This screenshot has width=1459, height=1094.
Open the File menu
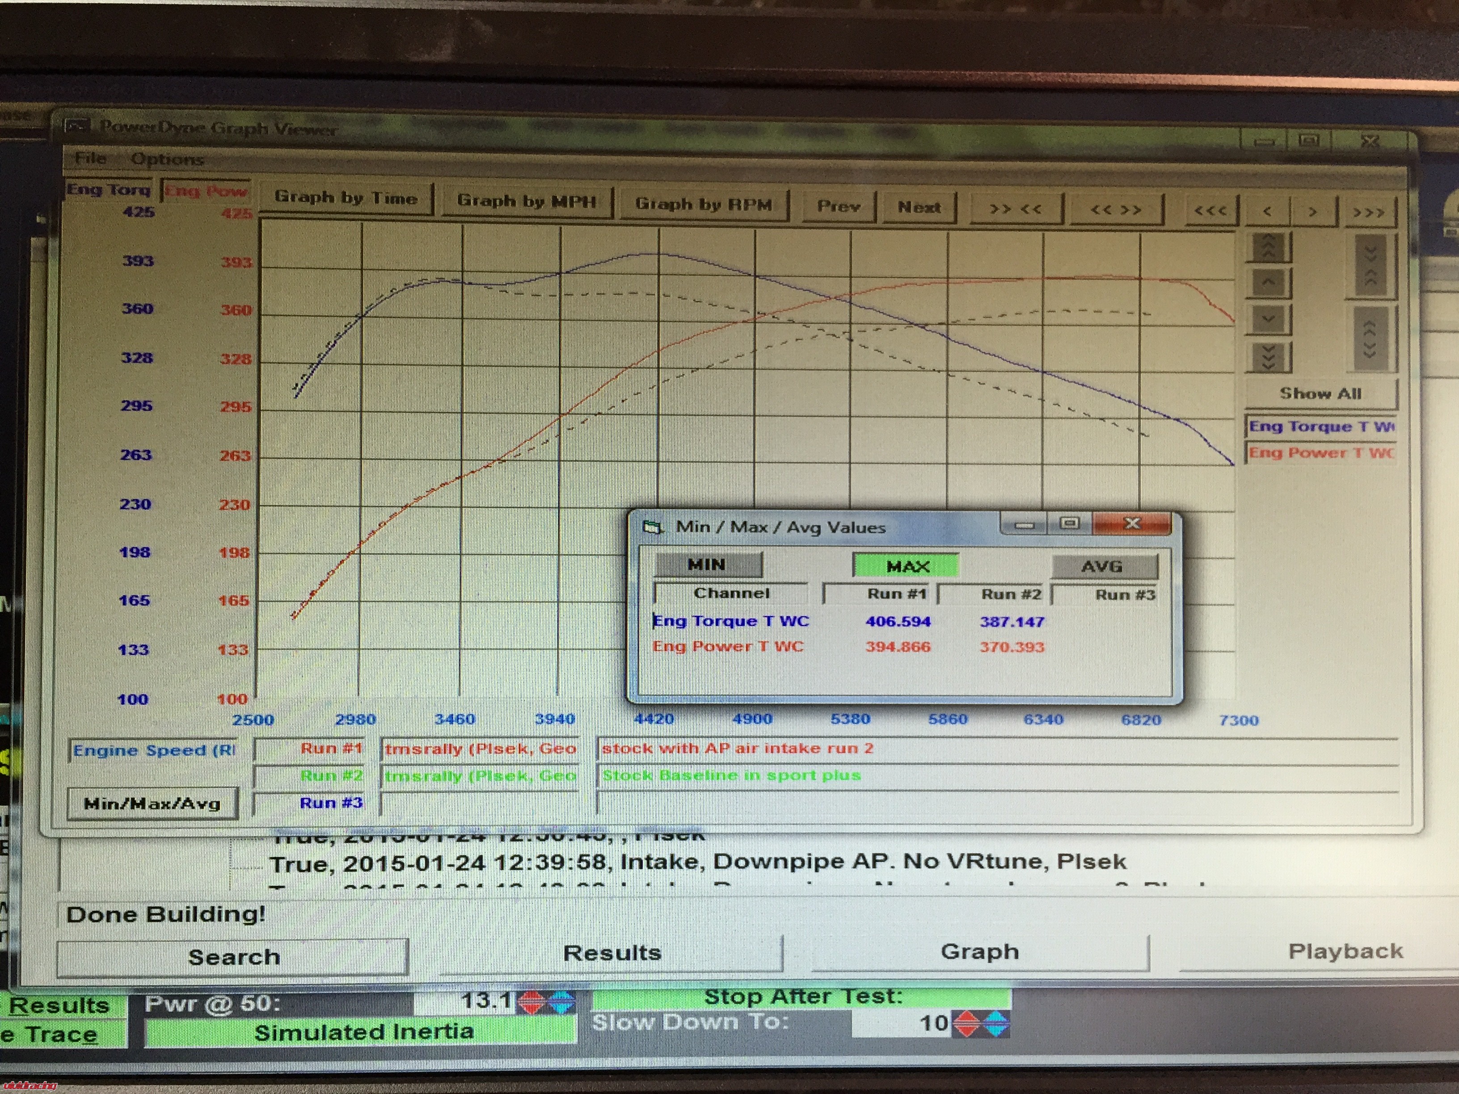[90, 158]
